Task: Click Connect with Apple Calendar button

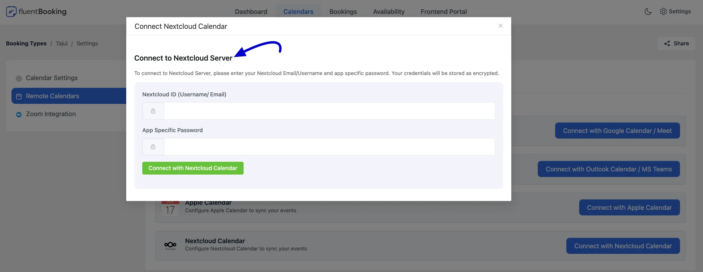Action: 629,207
